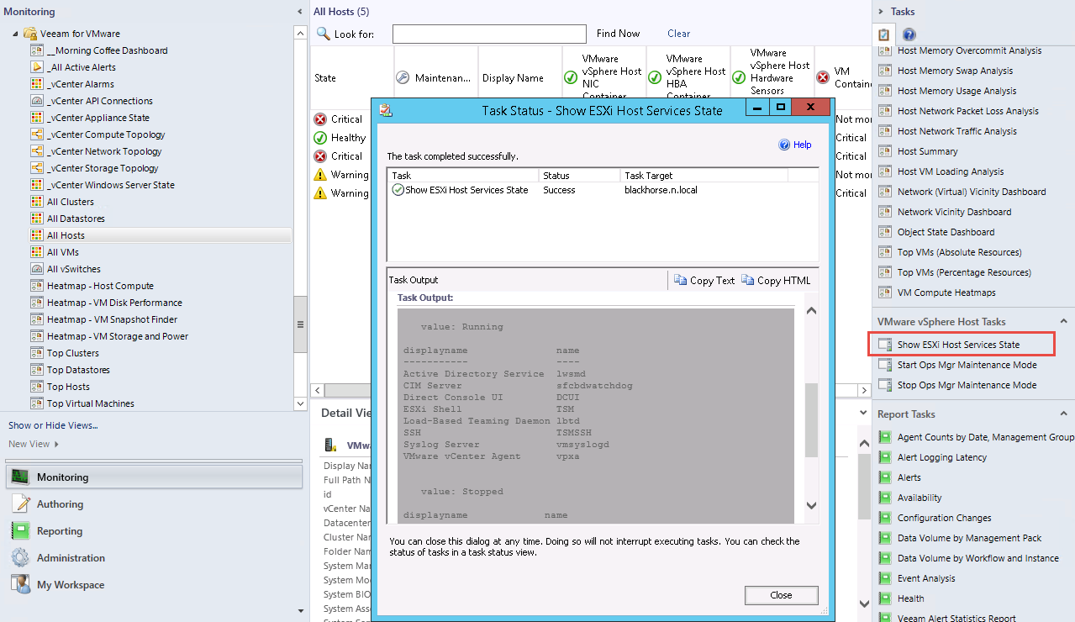Screen dimensions: 1075x622
Task: Click the Task Output scroll down arrow
Action: tap(811, 505)
